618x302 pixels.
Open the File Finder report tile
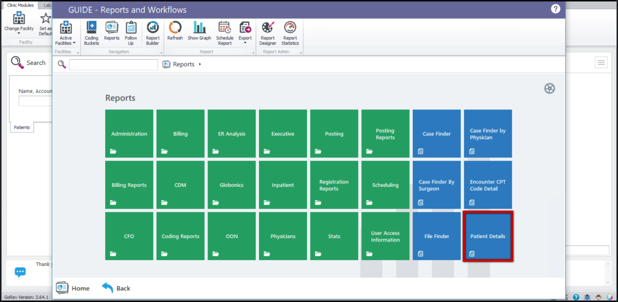(x=437, y=236)
